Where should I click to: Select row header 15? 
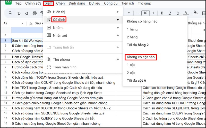coord(6,108)
